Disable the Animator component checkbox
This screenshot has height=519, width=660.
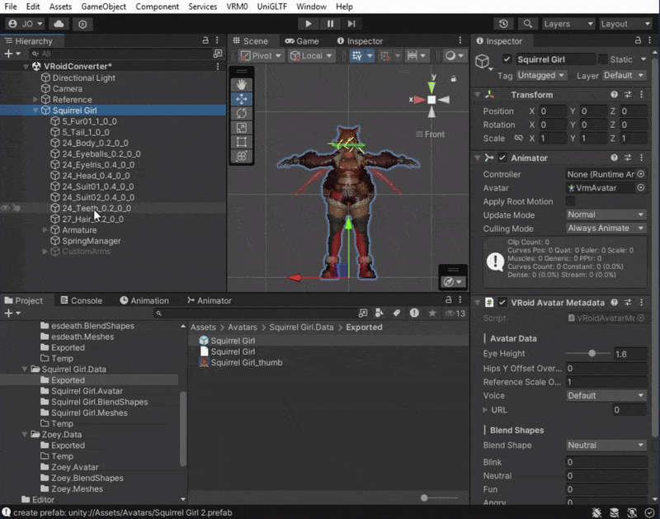coord(502,158)
